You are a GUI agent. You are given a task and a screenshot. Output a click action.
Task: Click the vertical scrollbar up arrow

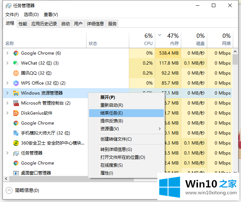[235, 52]
